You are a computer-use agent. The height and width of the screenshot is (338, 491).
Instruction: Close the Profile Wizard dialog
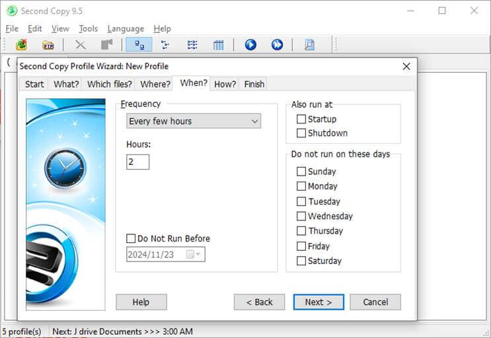406,66
